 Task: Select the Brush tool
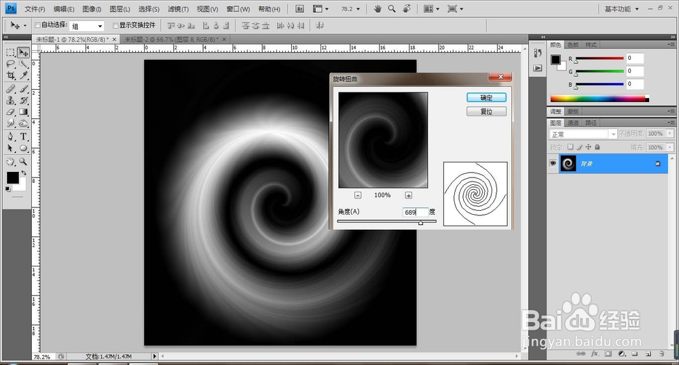pos(23,89)
